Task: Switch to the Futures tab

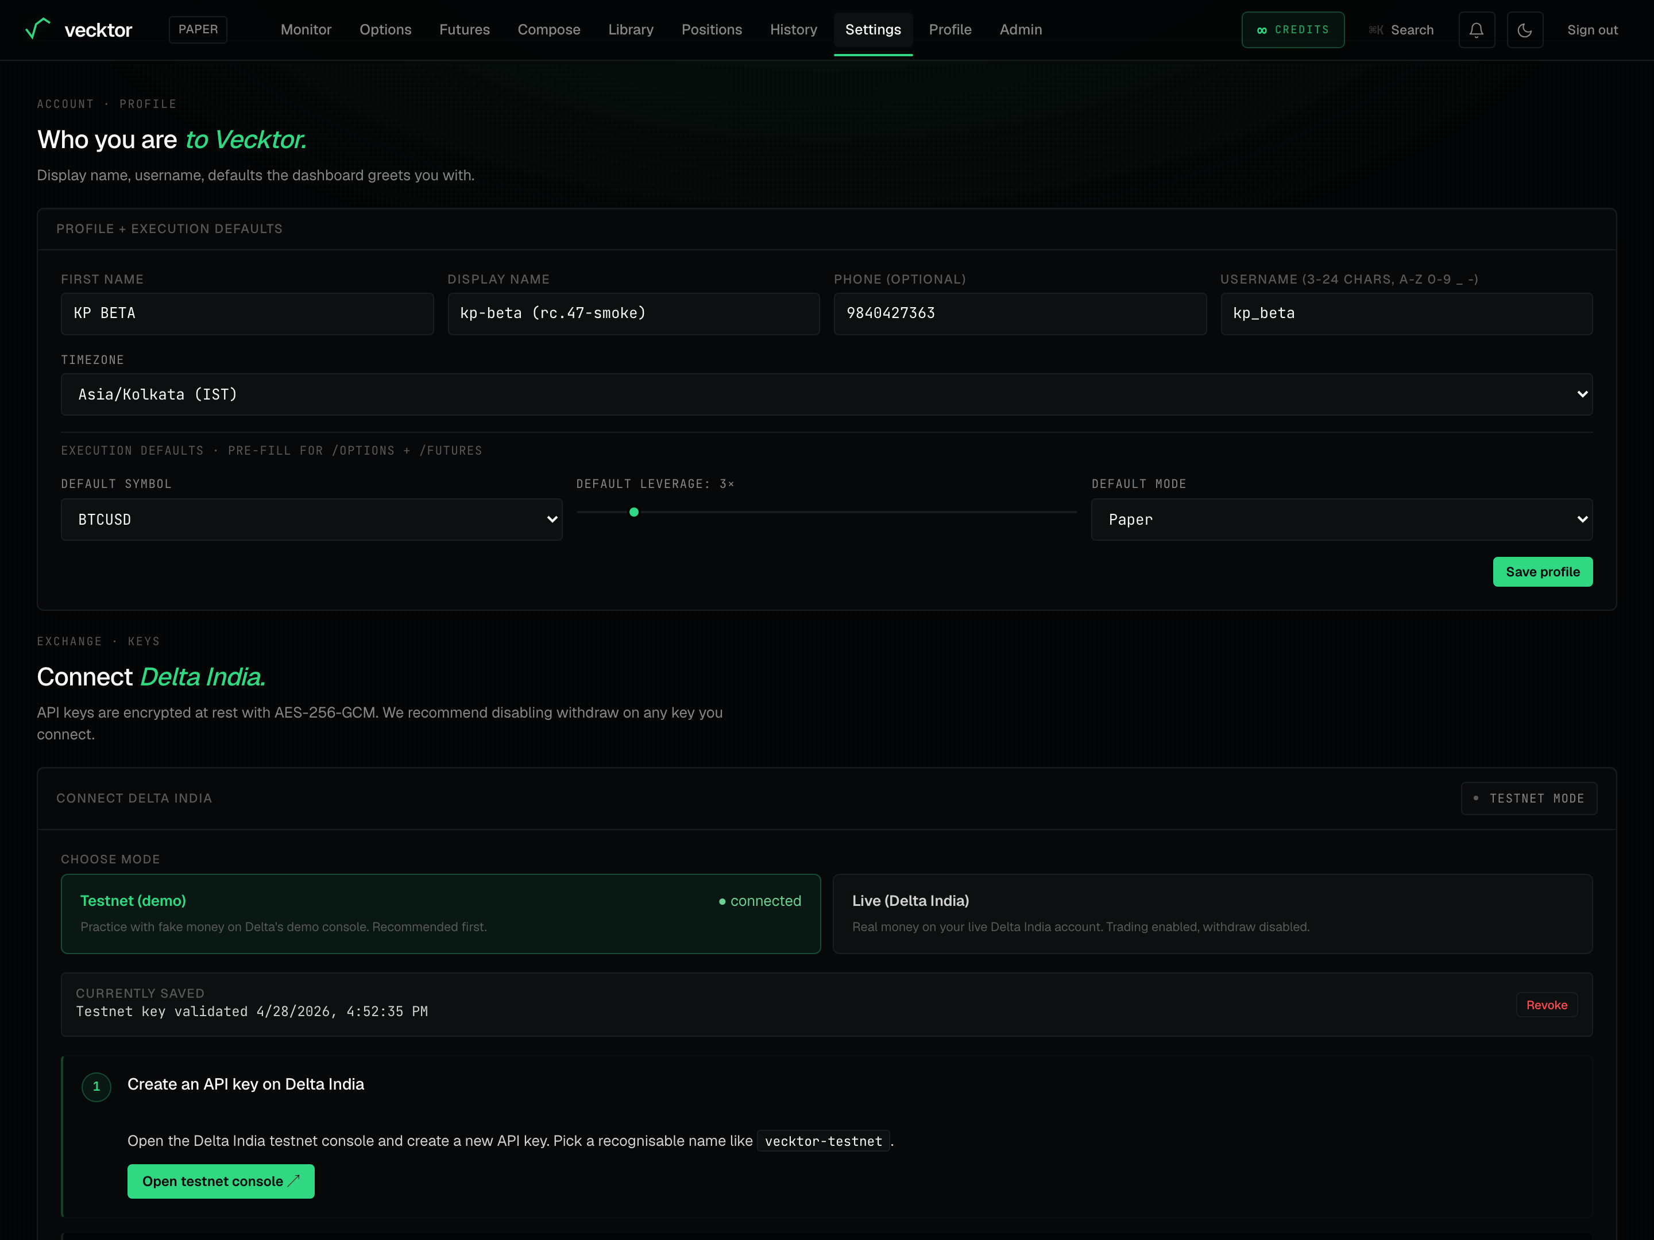Action: (465, 30)
